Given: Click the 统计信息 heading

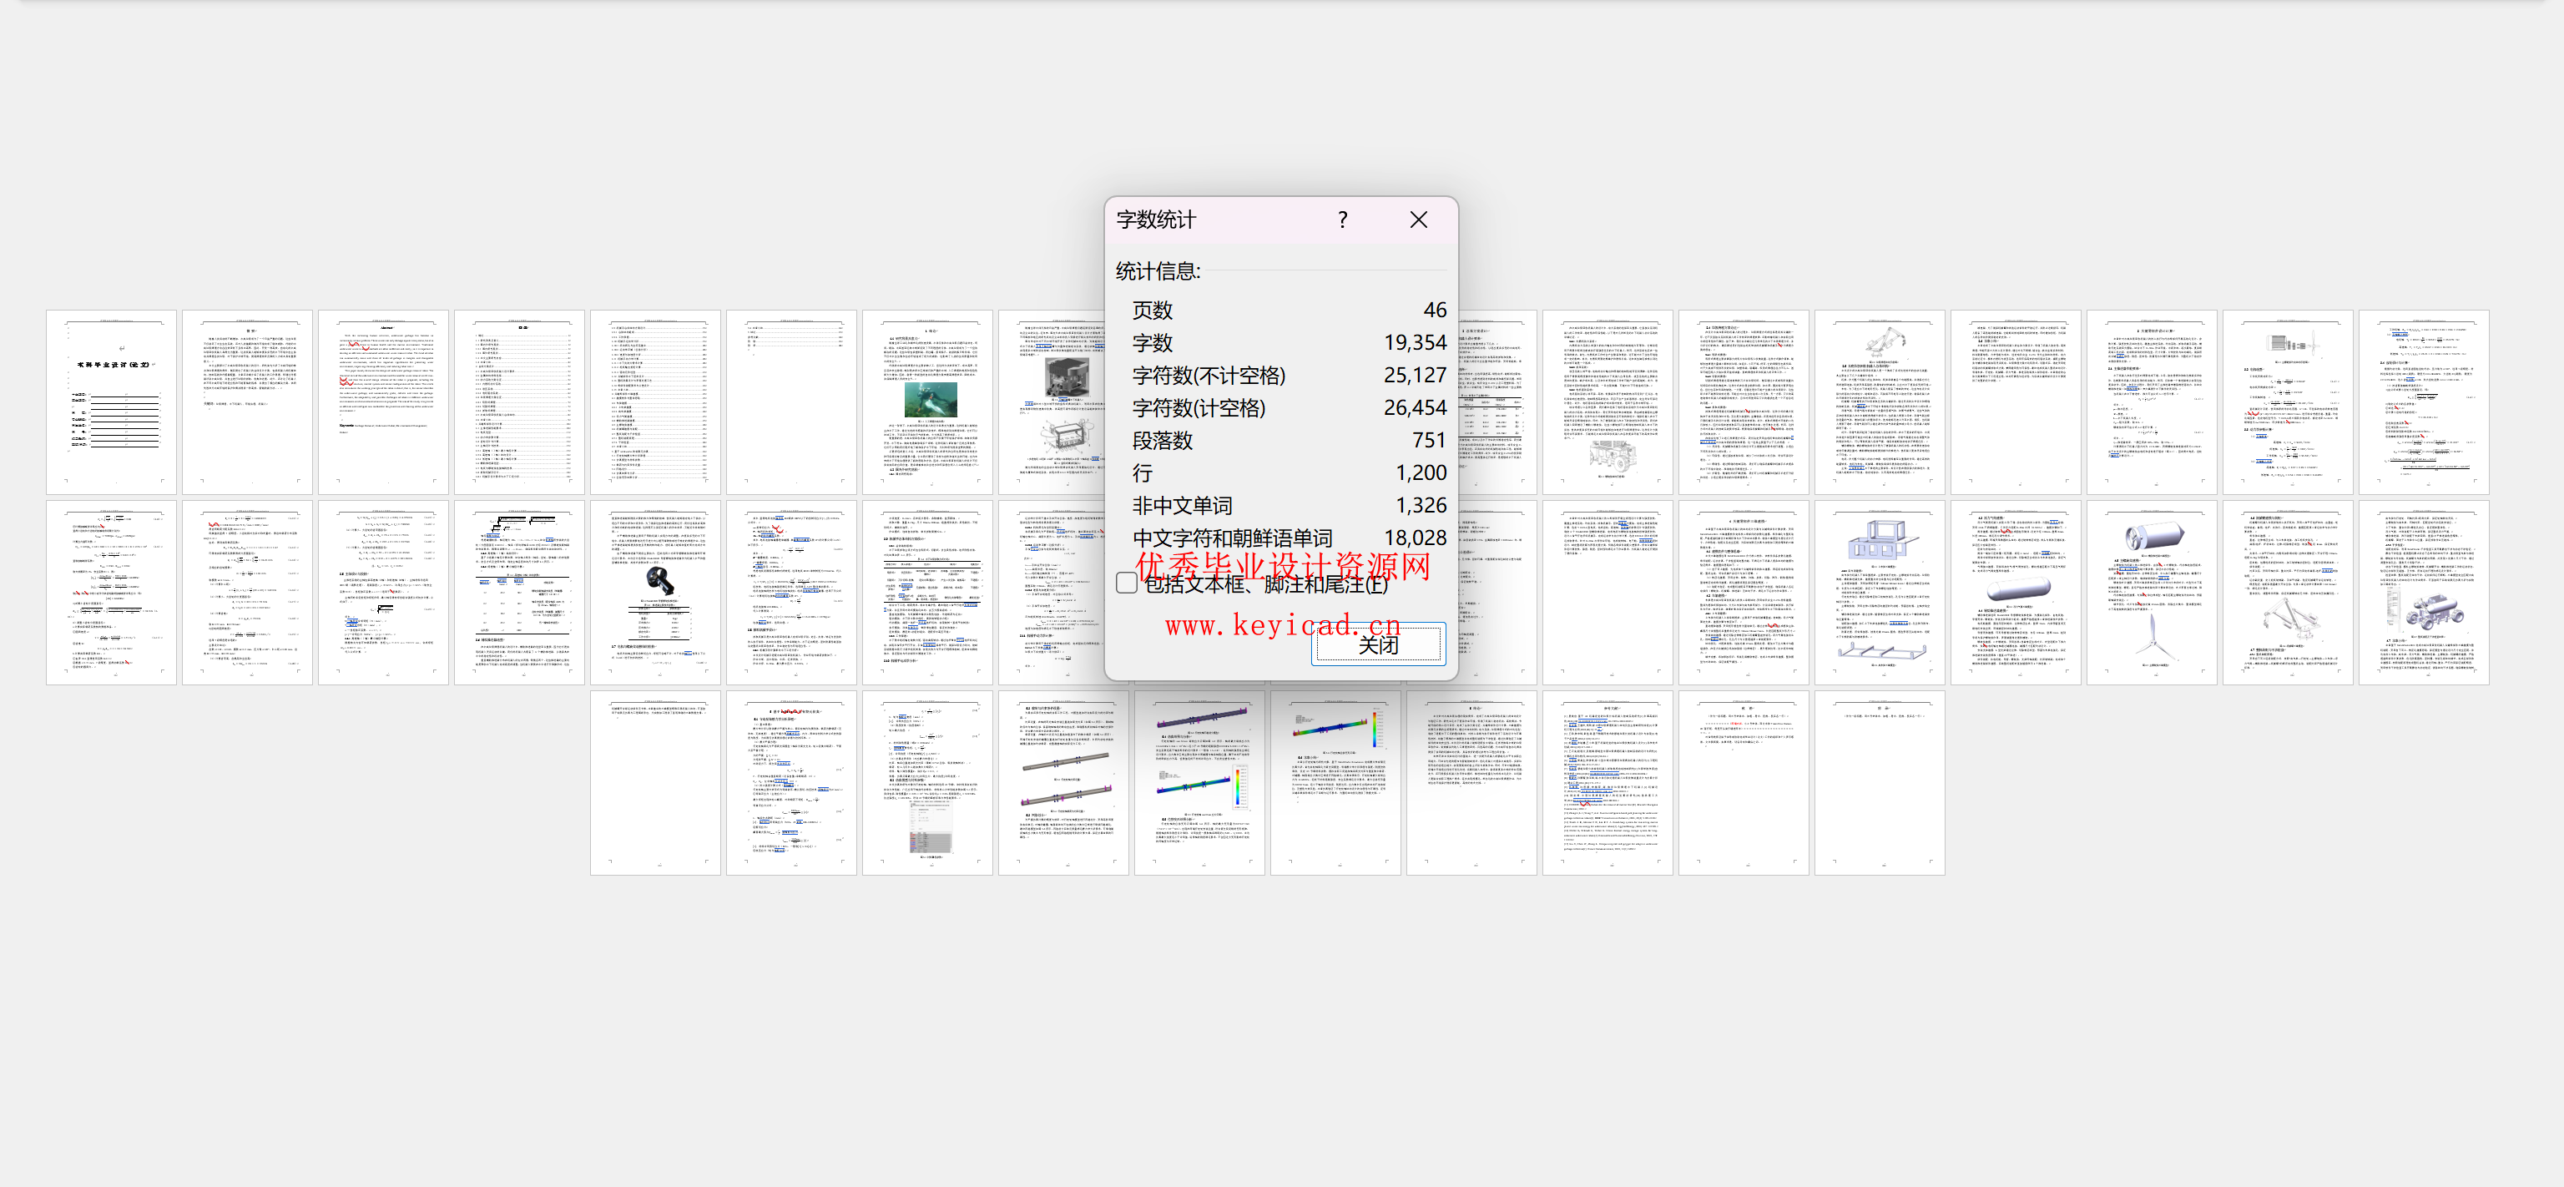Looking at the screenshot, I should 1158,270.
